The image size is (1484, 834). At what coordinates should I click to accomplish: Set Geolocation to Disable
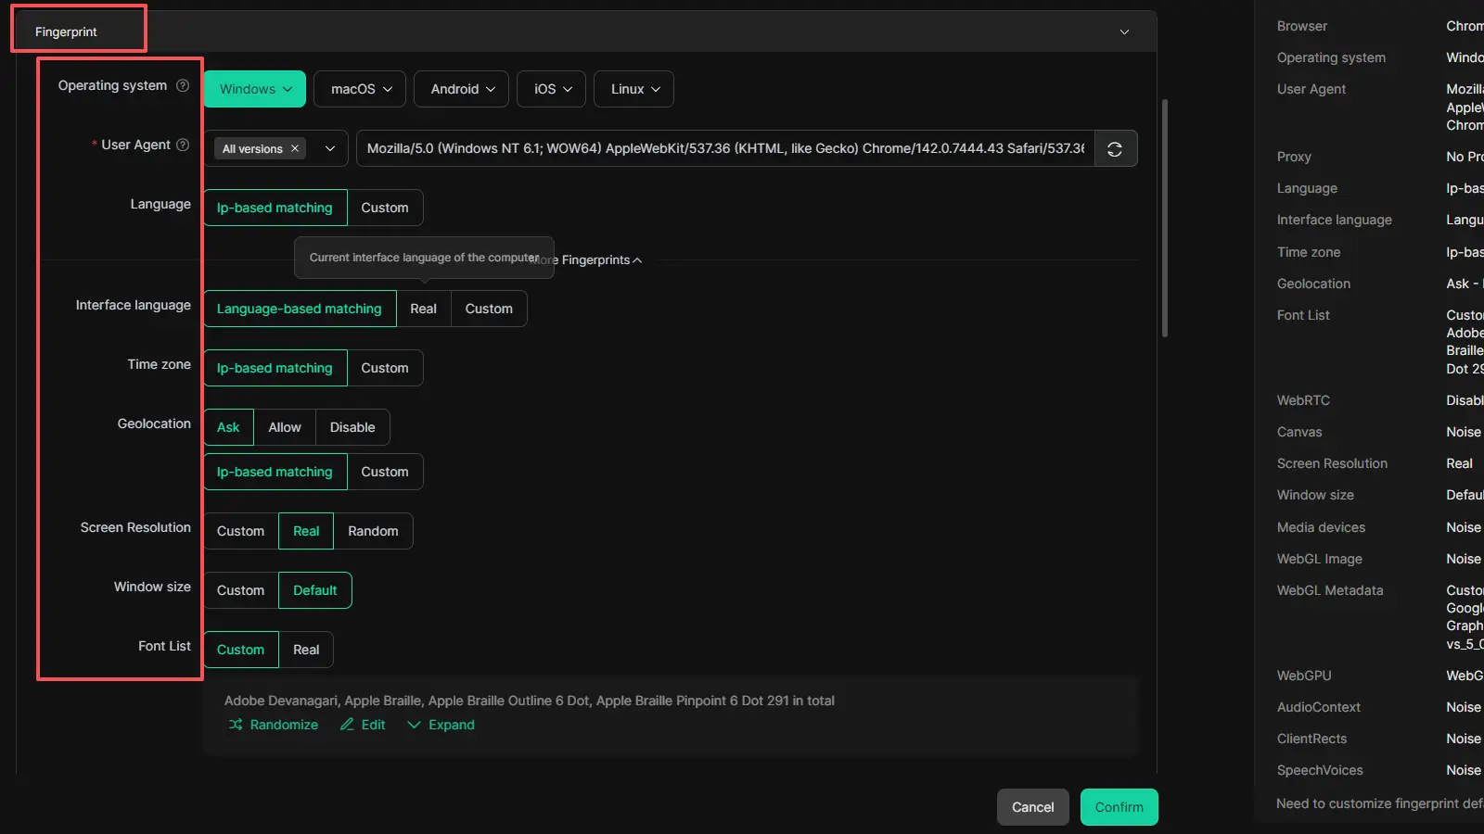tap(352, 427)
